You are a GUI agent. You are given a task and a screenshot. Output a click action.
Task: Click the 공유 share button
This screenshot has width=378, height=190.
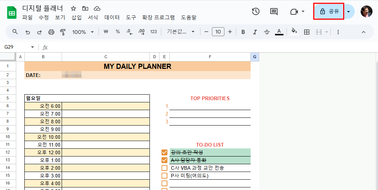329,11
